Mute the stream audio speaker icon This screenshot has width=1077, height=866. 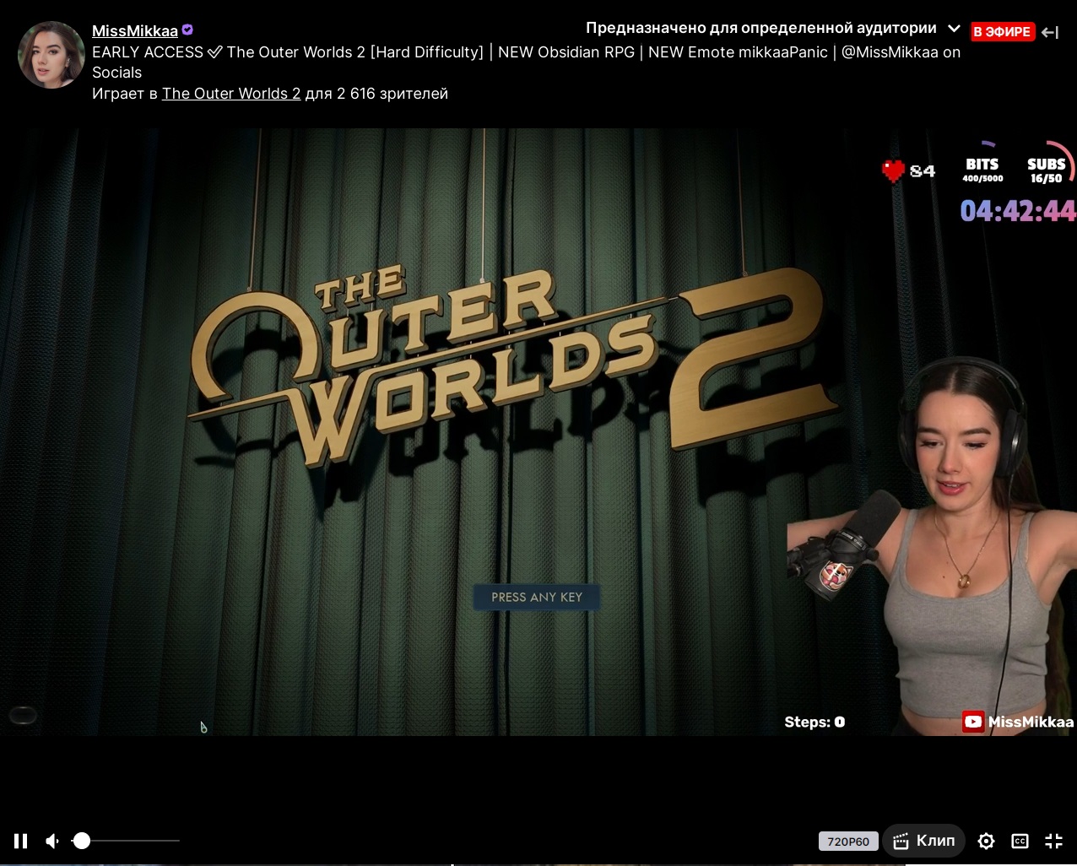pyautogui.click(x=53, y=841)
